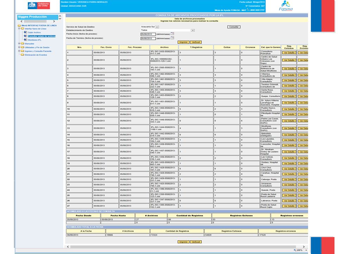Ver Detalle exitosos for Queule, Posta row

tap(289, 190)
